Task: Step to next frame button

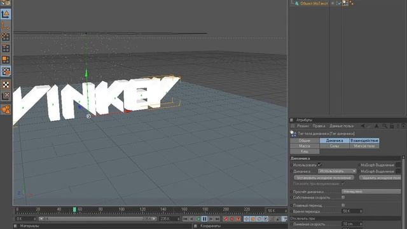Action: point(211,219)
